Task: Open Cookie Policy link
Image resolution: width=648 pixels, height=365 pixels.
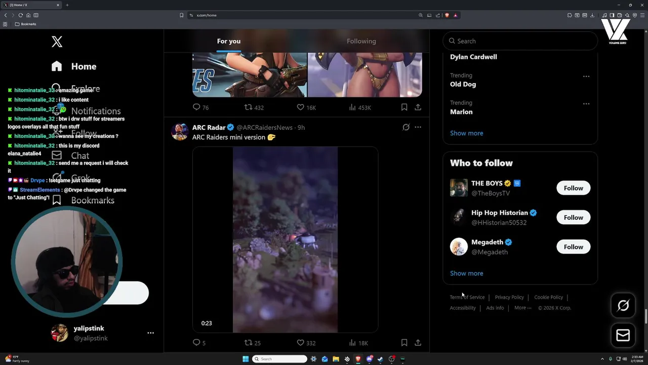Action: tap(548, 297)
